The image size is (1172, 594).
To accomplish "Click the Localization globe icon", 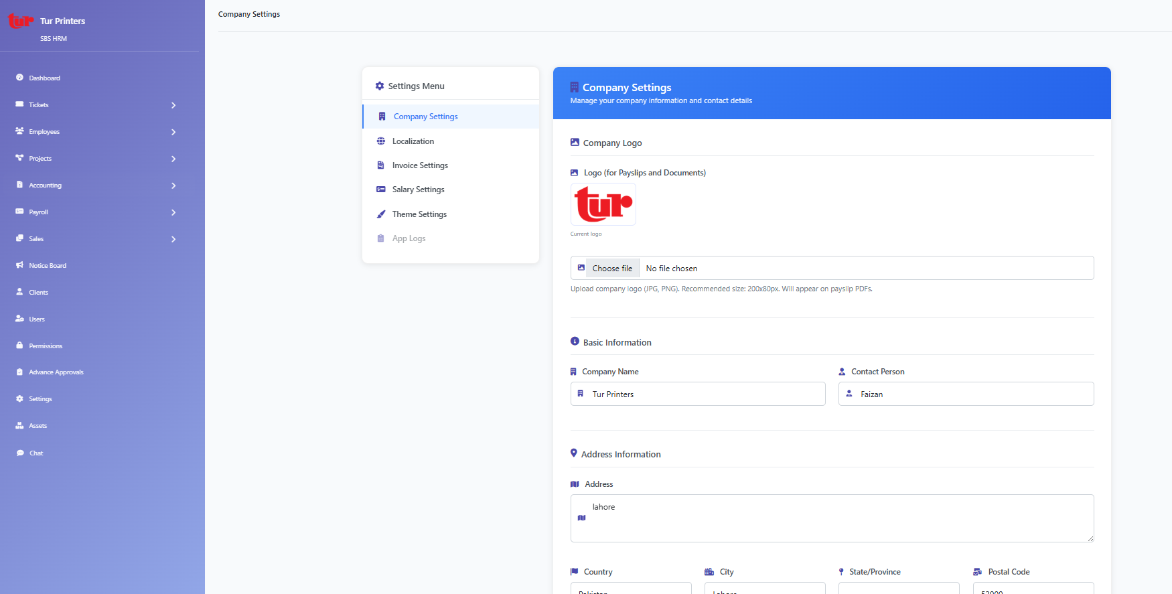I will (381, 141).
